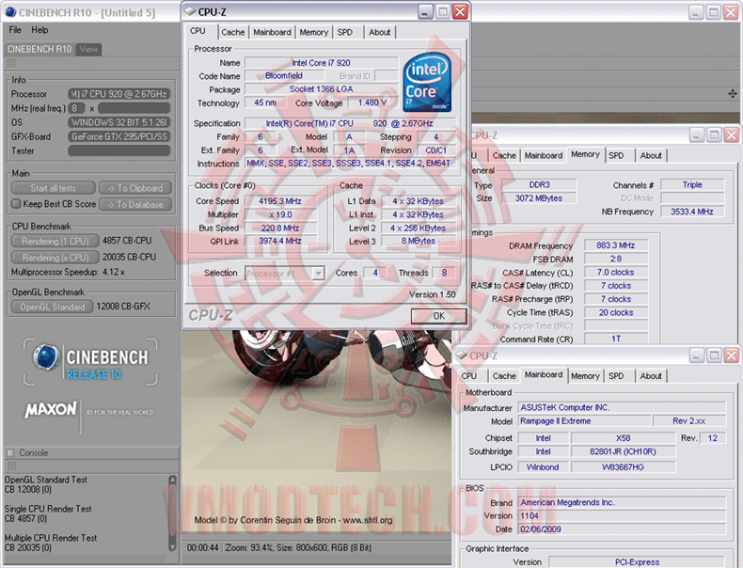Click Rendering (x CPU) button
The image size is (743, 568).
pyautogui.click(x=55, y=258)
